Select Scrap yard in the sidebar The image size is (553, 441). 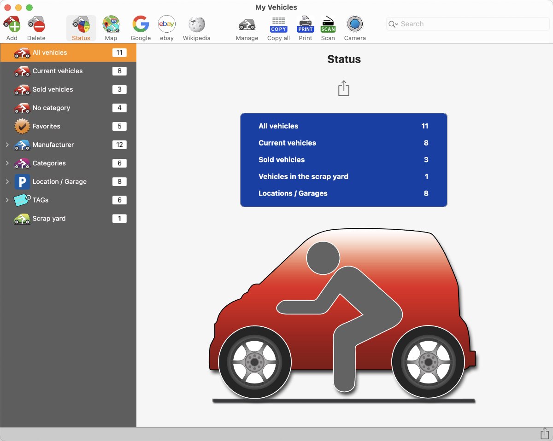point(68,218)
